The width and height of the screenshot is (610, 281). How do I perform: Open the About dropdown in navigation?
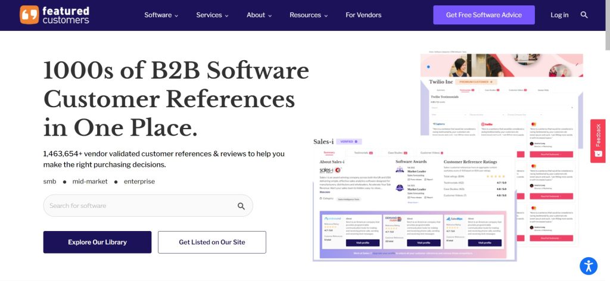(260, 15)
